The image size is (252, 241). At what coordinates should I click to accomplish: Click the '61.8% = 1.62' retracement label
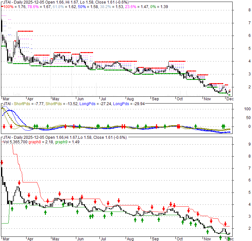tap(64, 7)
